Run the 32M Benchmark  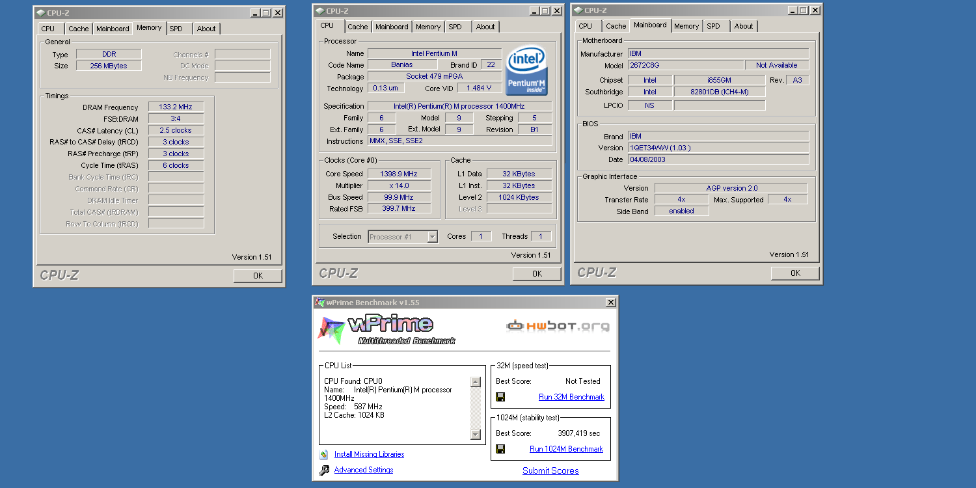click(571, 397)
